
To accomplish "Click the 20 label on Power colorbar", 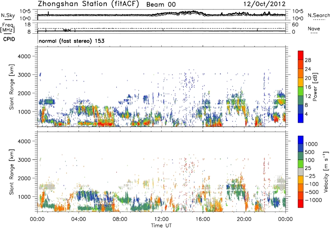I will tap(308, 78).
